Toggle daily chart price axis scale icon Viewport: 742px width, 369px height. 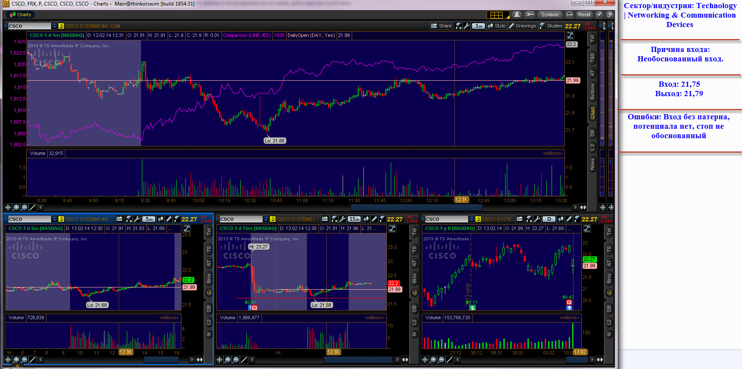tap(587, 229)
